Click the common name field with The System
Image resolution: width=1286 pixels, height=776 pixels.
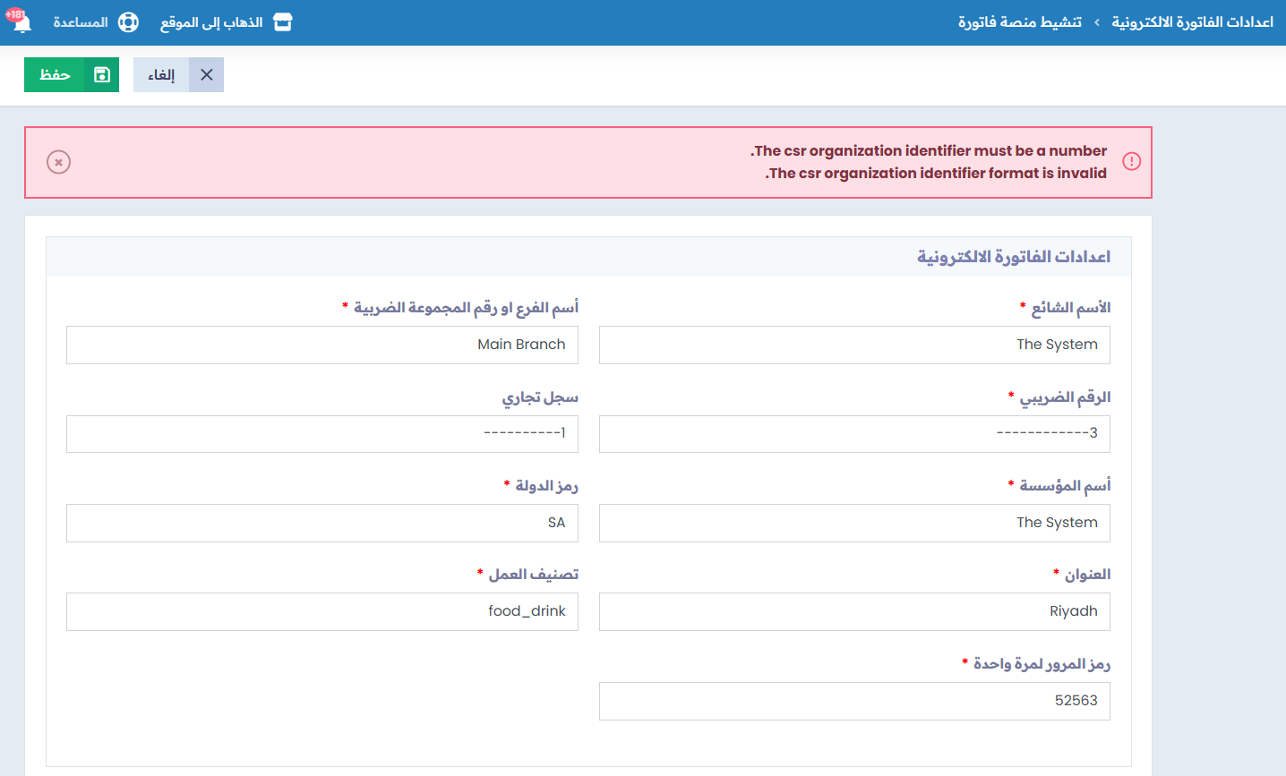(854, 345)
